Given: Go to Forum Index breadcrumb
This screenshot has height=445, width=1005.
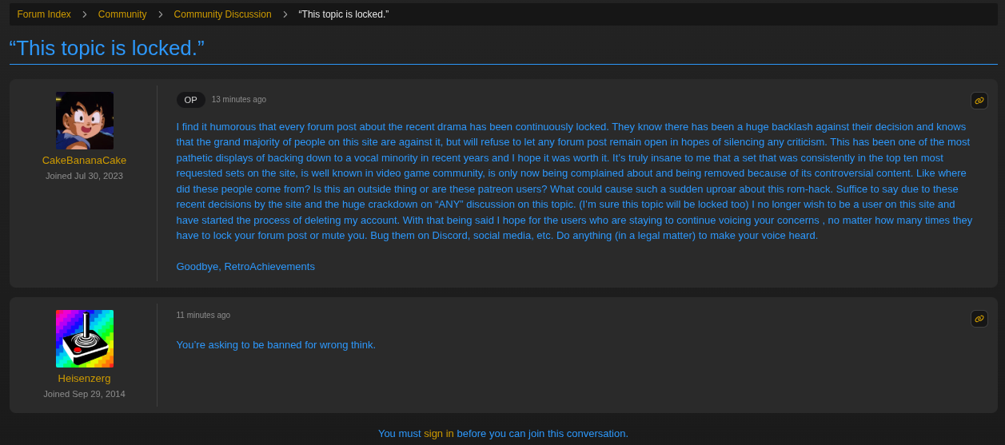Looking at the screenshot, I should click(x=44, y=14).
